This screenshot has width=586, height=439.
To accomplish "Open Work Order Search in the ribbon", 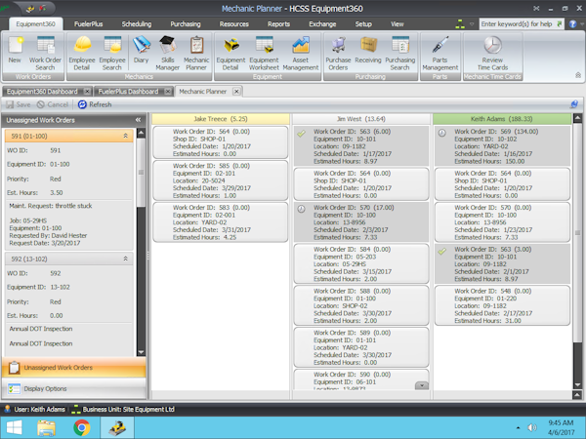I will (x=45, y=53).
